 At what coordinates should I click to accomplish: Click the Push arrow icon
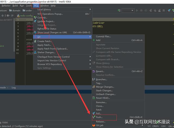[94, 117]
